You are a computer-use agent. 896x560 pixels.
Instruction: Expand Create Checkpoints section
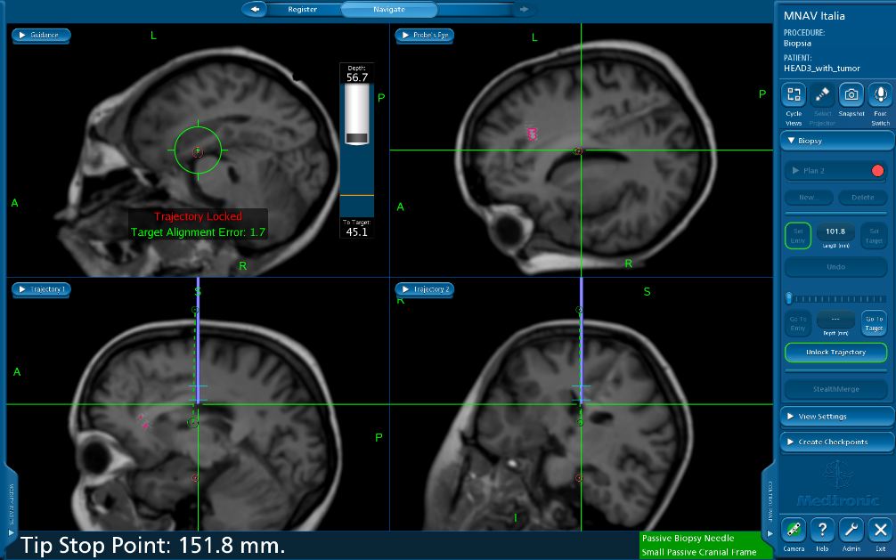click(x=836, y=442)
